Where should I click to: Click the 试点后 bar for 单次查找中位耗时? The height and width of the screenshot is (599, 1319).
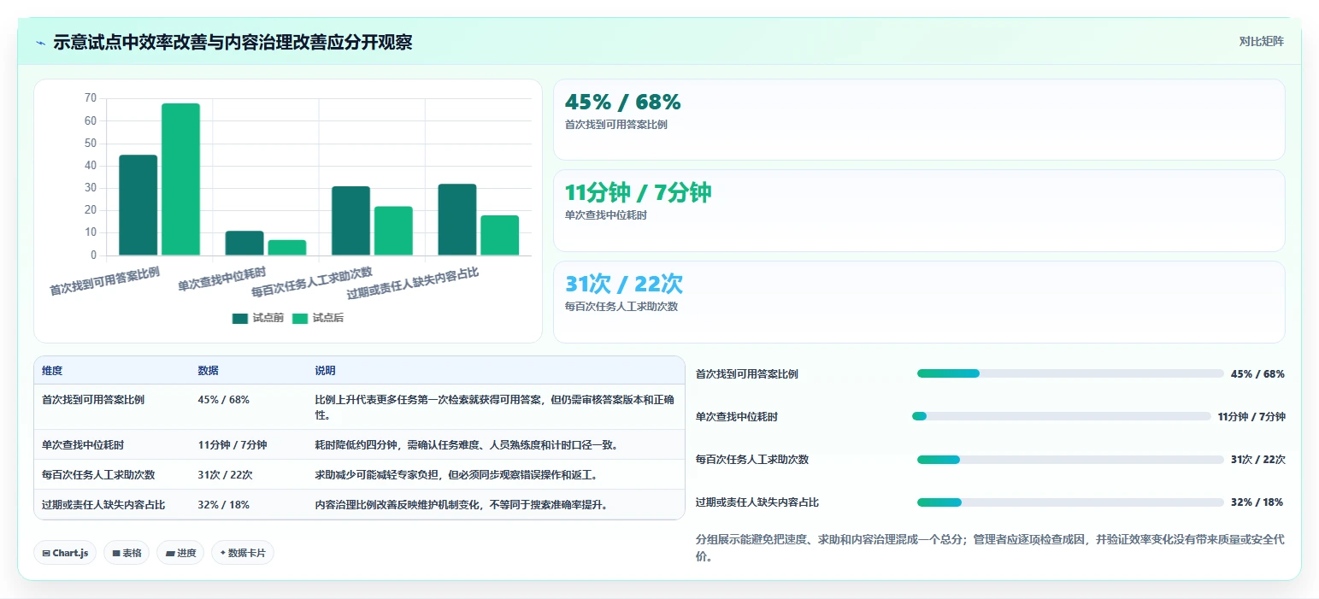point(287,248)
